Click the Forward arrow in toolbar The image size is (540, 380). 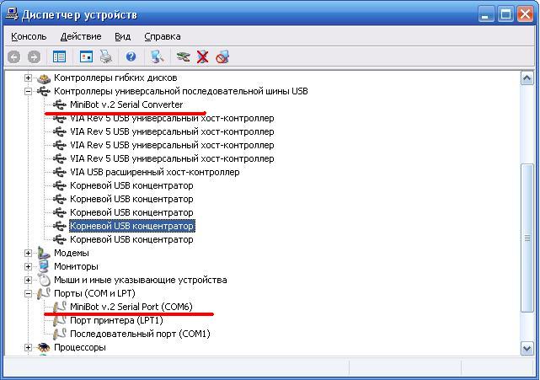tap(34, 56)
